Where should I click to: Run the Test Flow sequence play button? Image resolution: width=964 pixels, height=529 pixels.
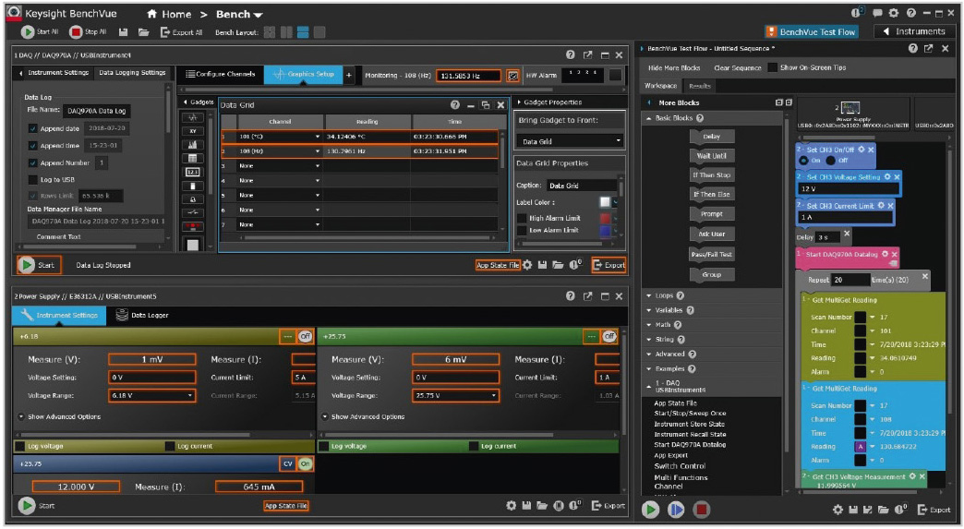pos(650,509)
